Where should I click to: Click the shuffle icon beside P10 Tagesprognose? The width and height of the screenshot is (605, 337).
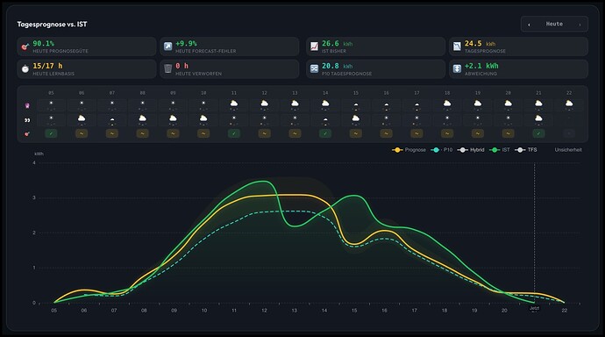[x=315, y=69]
